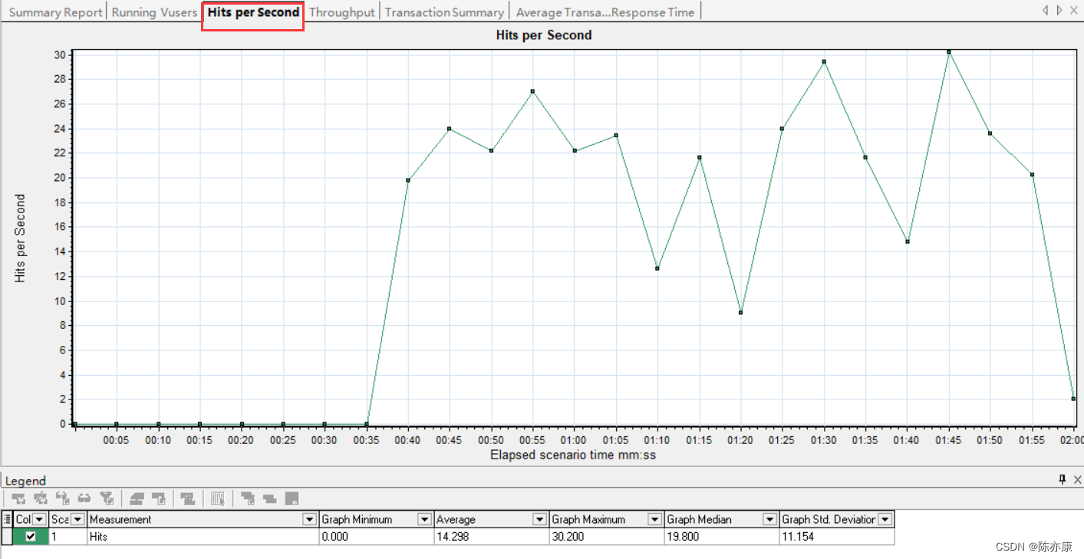
Task: Open the Graph Std. Deviation column dropdown
Action: (885, 519)
